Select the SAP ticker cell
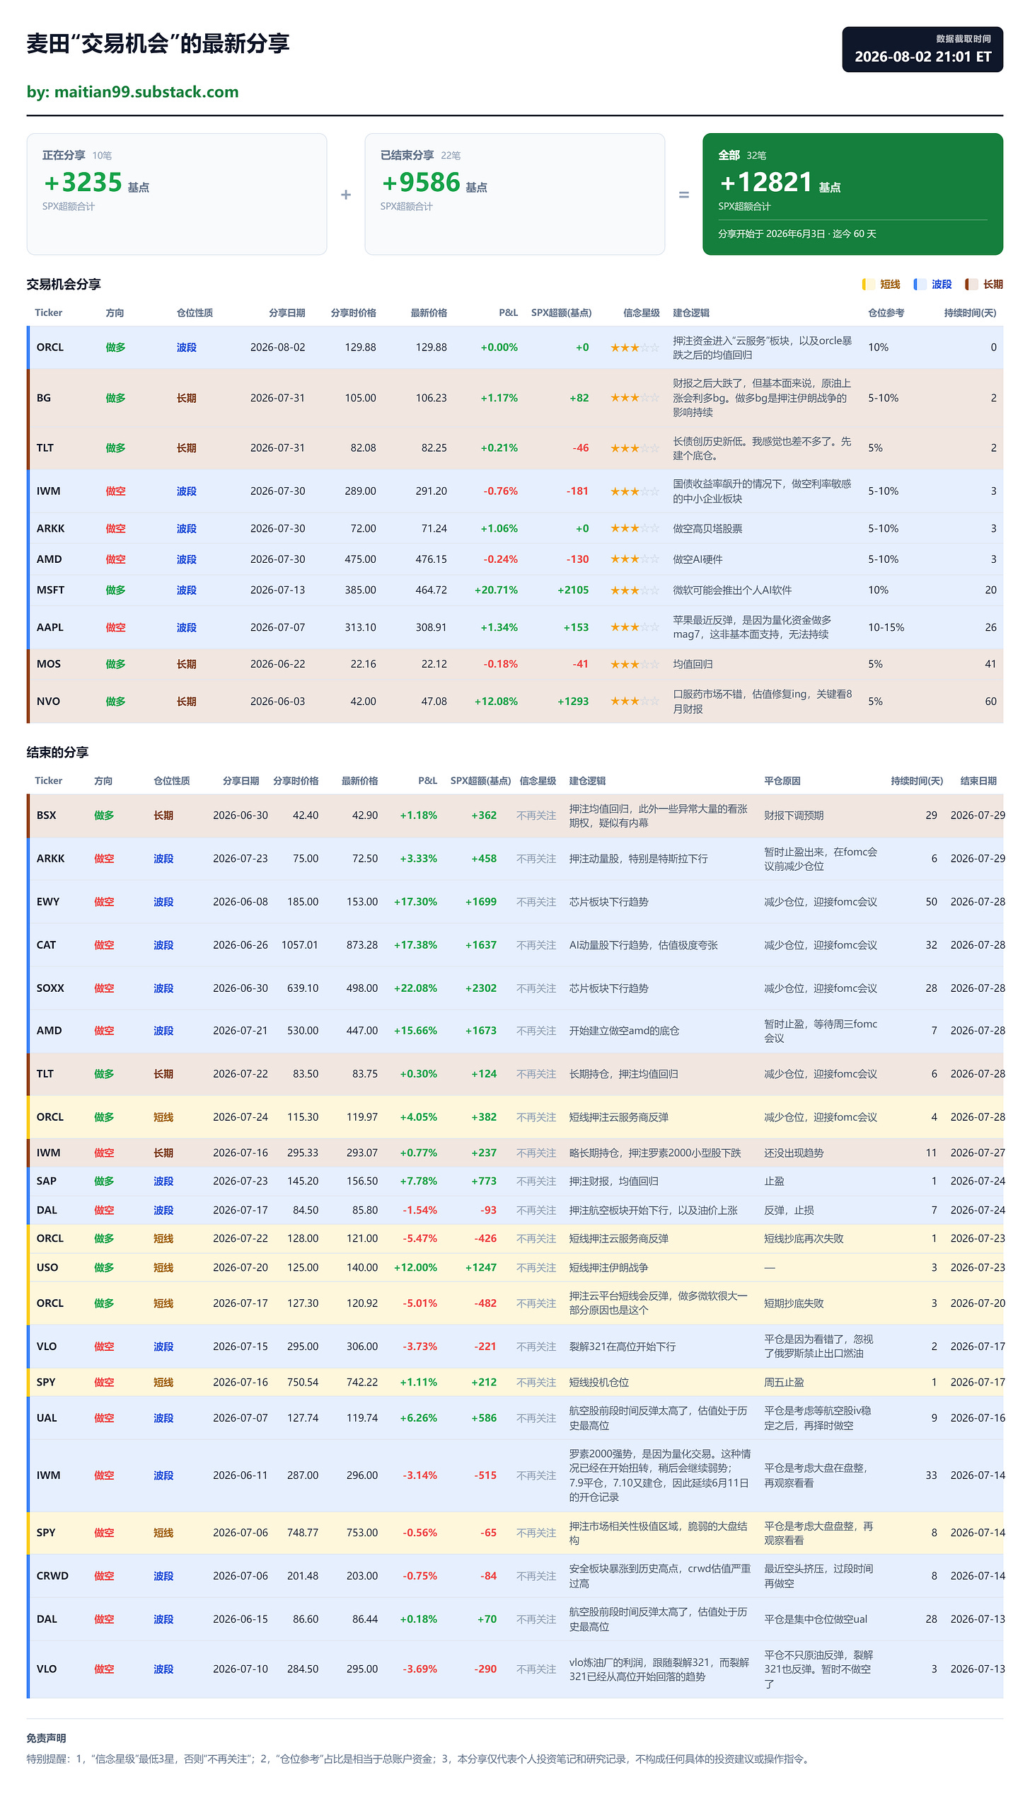This screenshot has width=1030, height=1794. pyautogui.click(x=47, y=1181)
